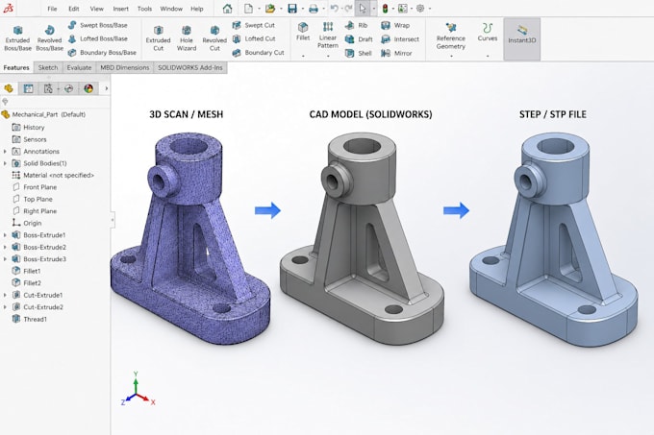Switch to the Sketch tab

(48, 67)
